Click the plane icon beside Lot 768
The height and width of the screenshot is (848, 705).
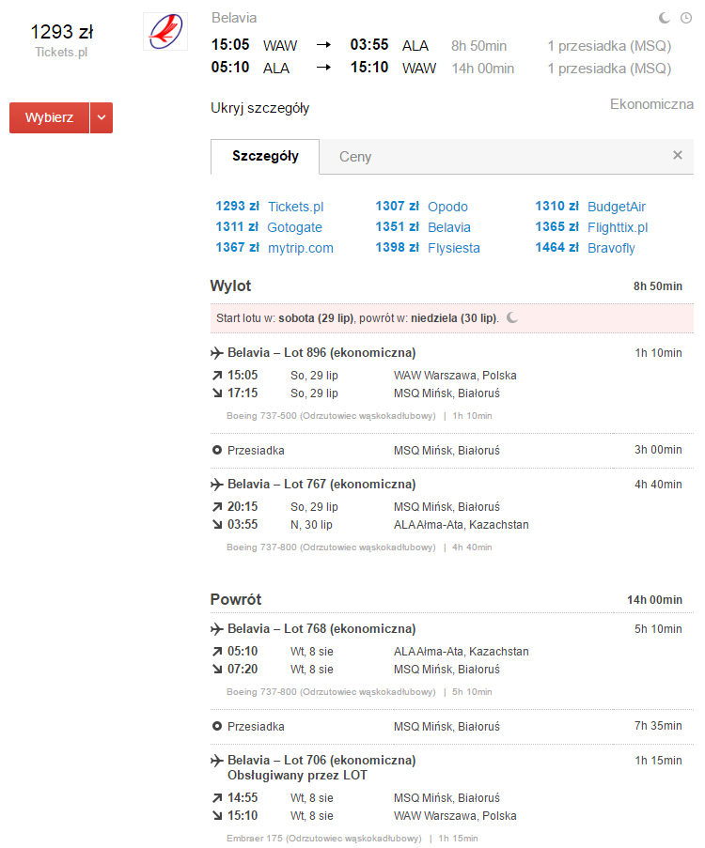216,629
